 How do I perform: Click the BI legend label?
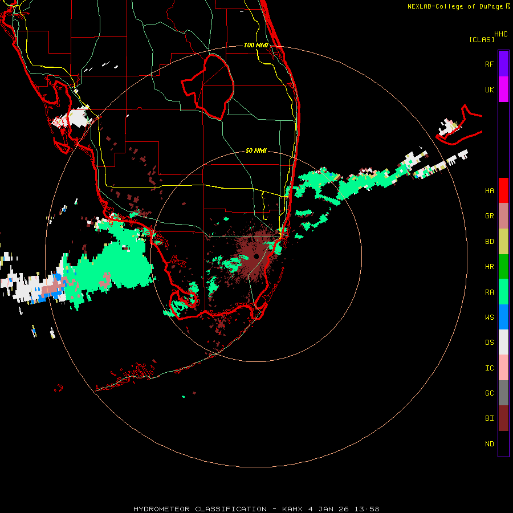point(489,418)
